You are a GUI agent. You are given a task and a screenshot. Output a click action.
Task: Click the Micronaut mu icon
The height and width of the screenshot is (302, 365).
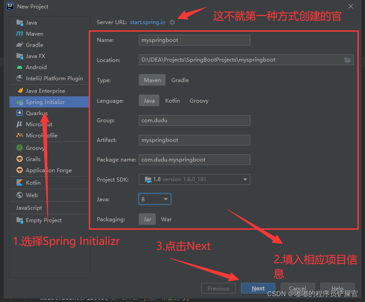click(20, 124)
